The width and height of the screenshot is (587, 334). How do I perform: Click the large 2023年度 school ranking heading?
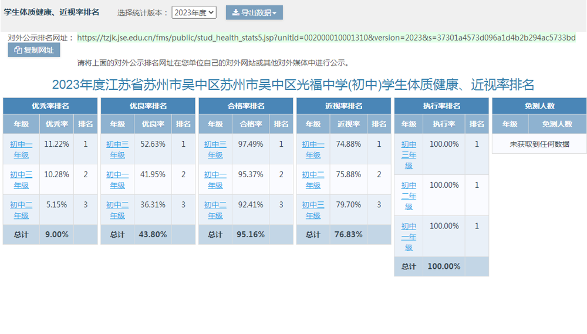point(293,85)
